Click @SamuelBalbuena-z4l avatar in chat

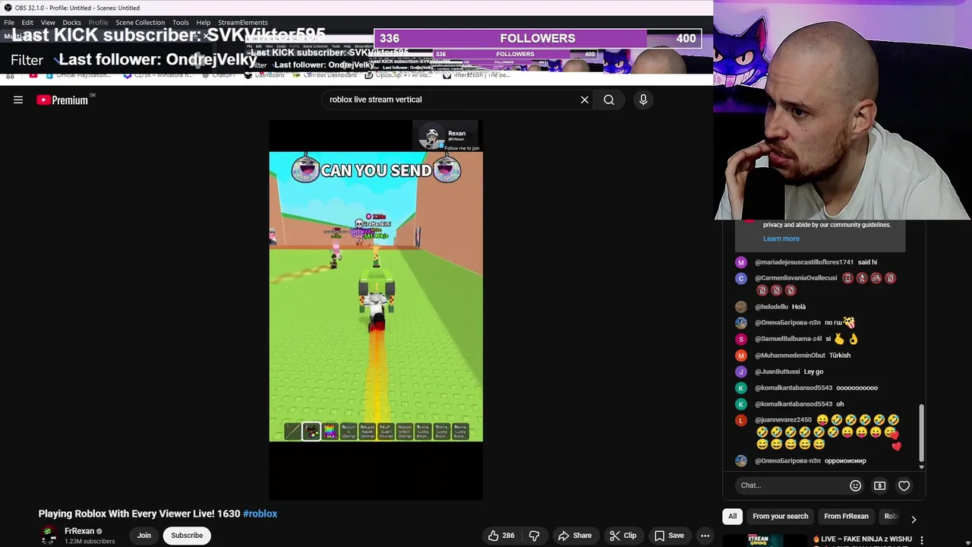click(741, 339)
